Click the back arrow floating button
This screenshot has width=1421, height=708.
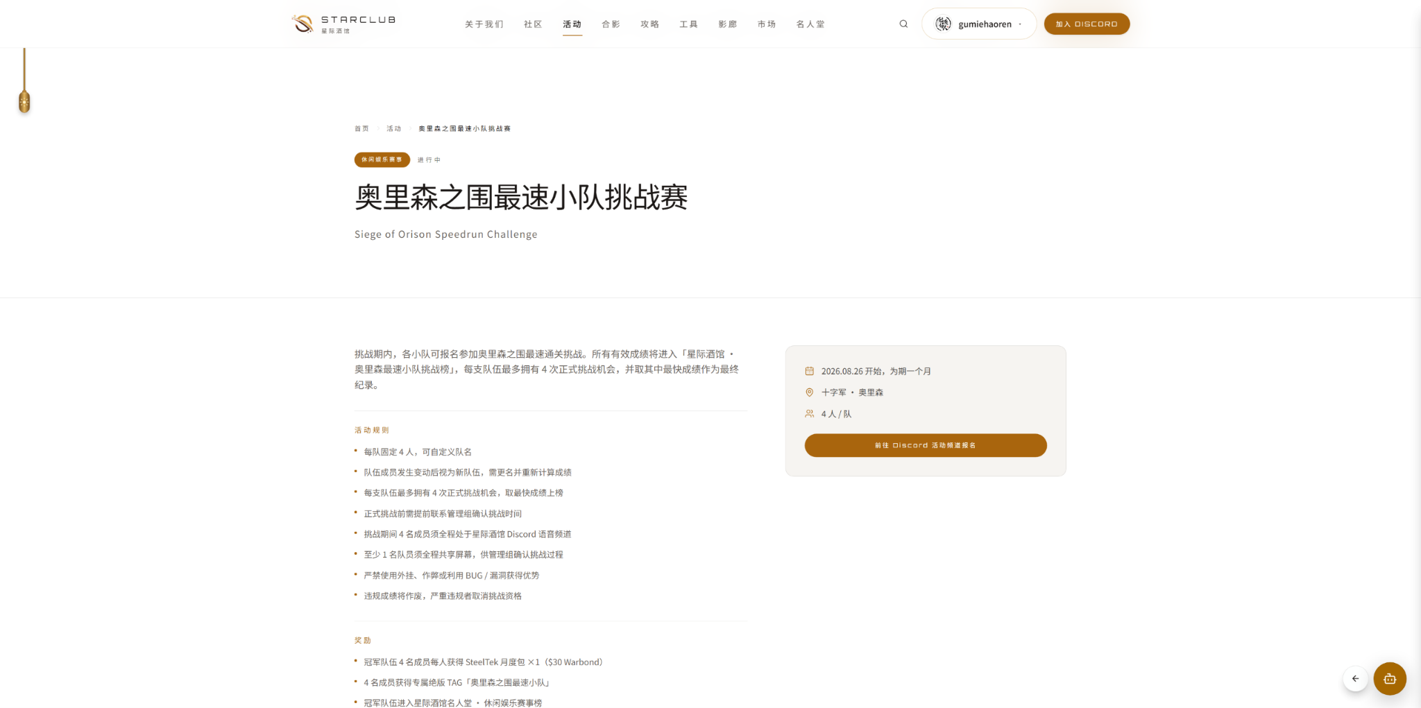click(1355, 679)
